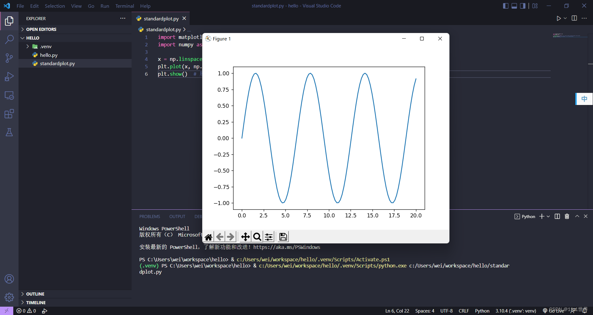593x315 pixels.
Task: Open the Go menu
Action: pos(91,6)
